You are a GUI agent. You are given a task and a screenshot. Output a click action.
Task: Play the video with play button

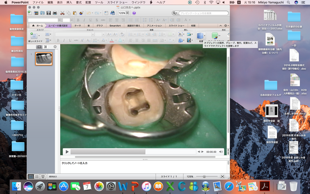(x=67, y=152)
